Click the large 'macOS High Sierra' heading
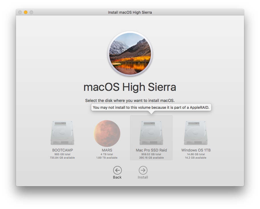Viewport: 260px width, 209px height. pos(130,87)
